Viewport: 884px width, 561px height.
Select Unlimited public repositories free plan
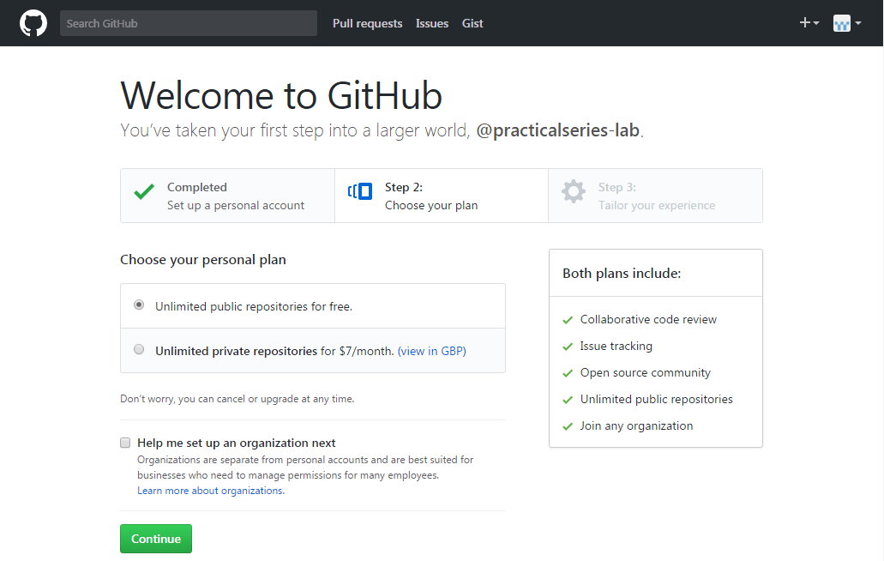139,305
